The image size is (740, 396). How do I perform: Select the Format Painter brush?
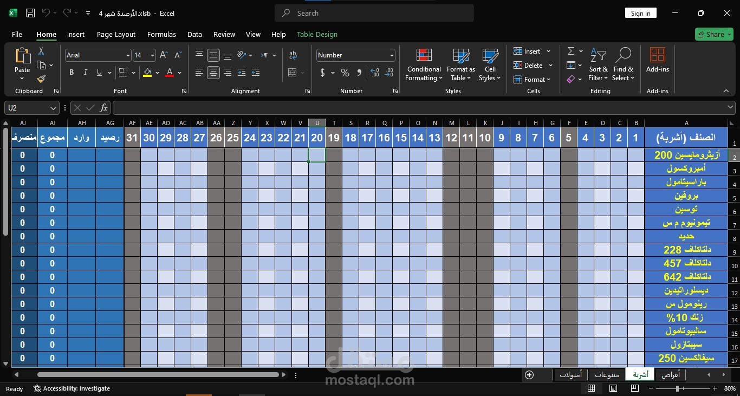[41, 79]
